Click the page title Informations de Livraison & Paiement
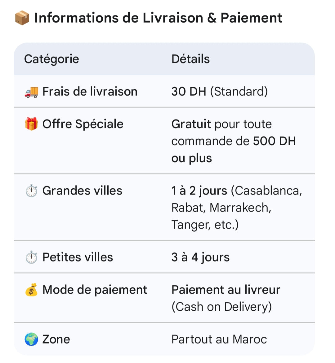Screen dimensions: 335x363 [158, 18]
